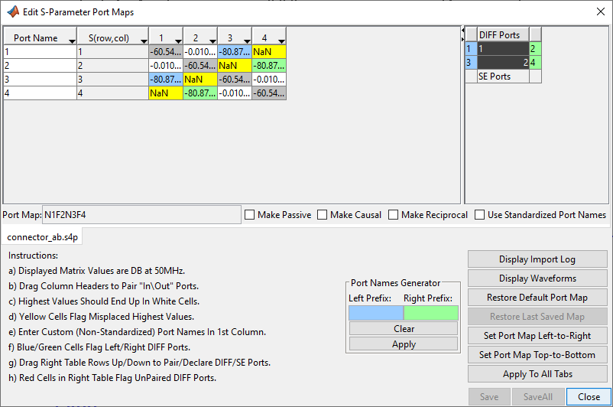
Task: Check the Make Reciprocal option
Action: 394,215
